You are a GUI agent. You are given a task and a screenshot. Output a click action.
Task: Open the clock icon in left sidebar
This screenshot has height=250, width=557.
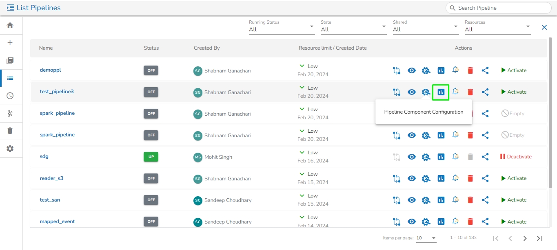click(10, 96)
